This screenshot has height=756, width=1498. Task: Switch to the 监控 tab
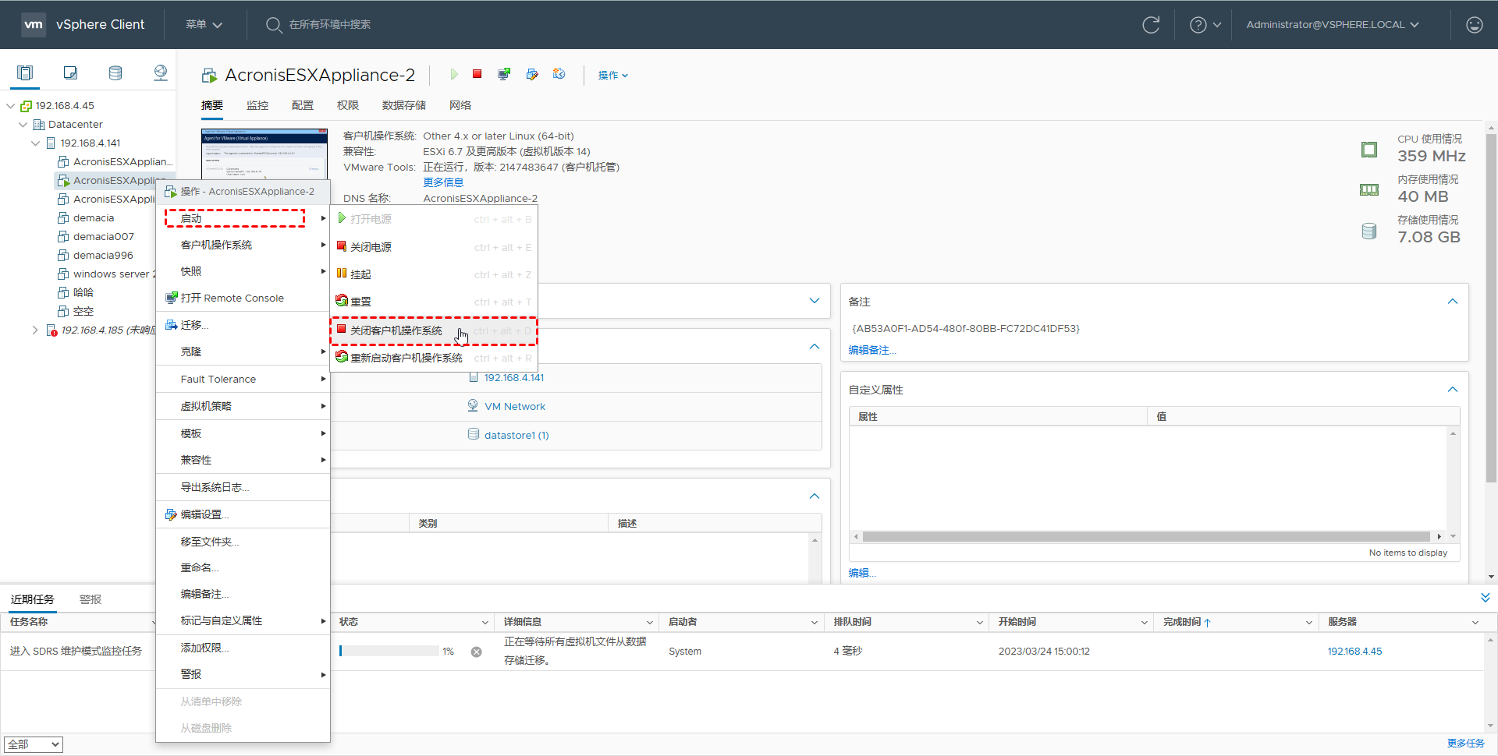(257, 105)
